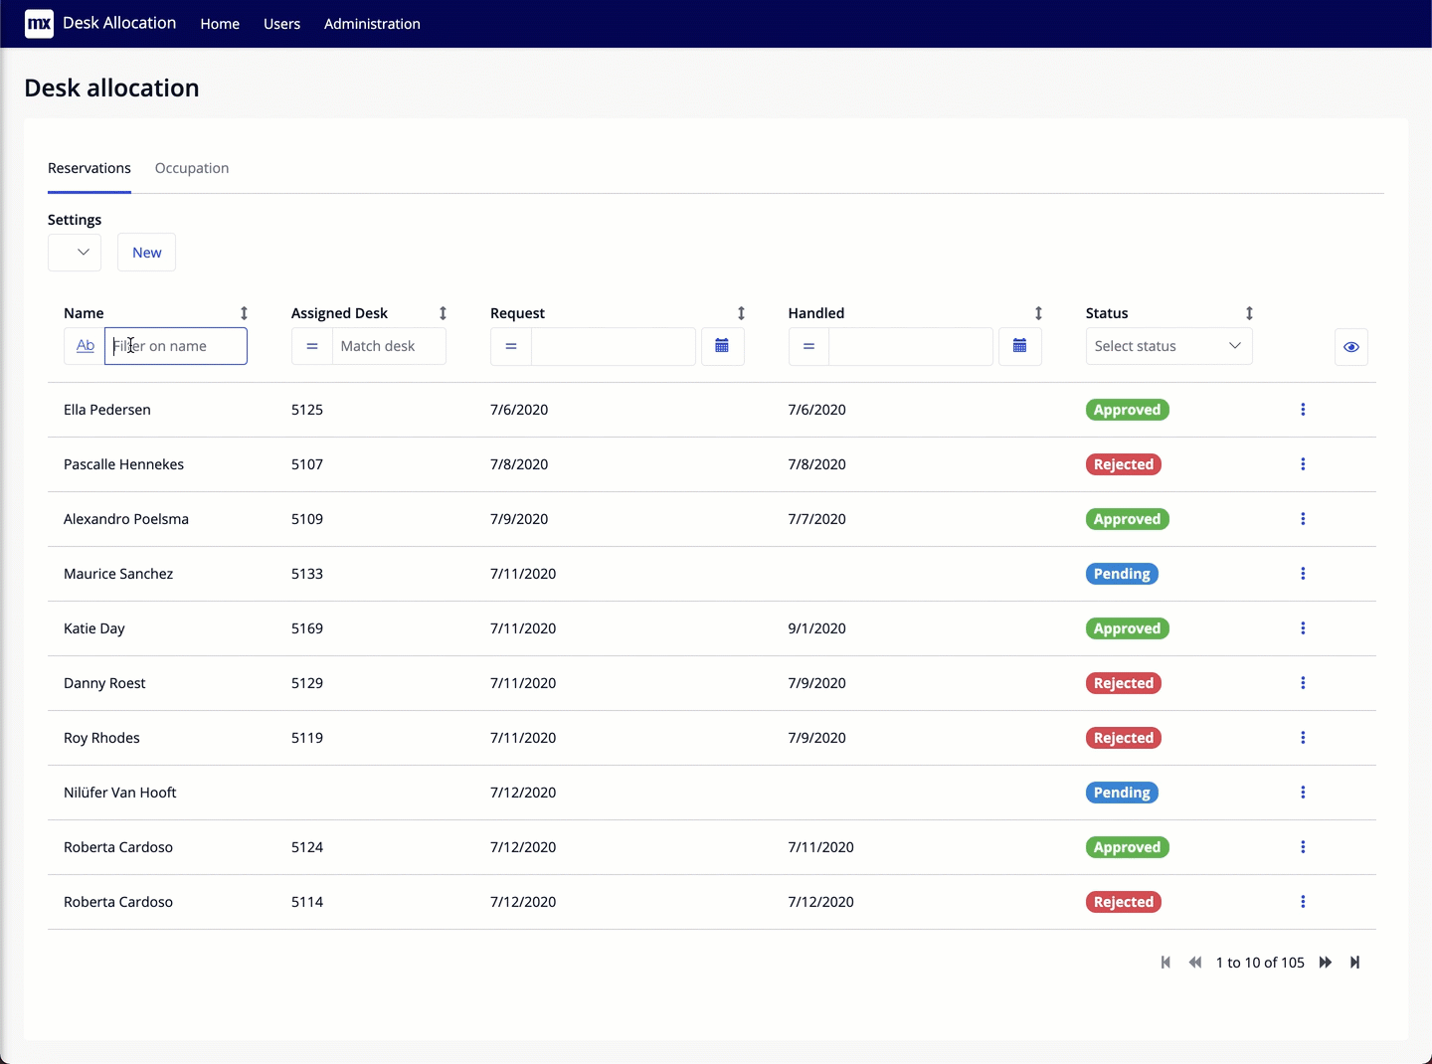Fast forward to the next set of pages
This screenshot has height=1064, width=1432.
(1325, 963)
